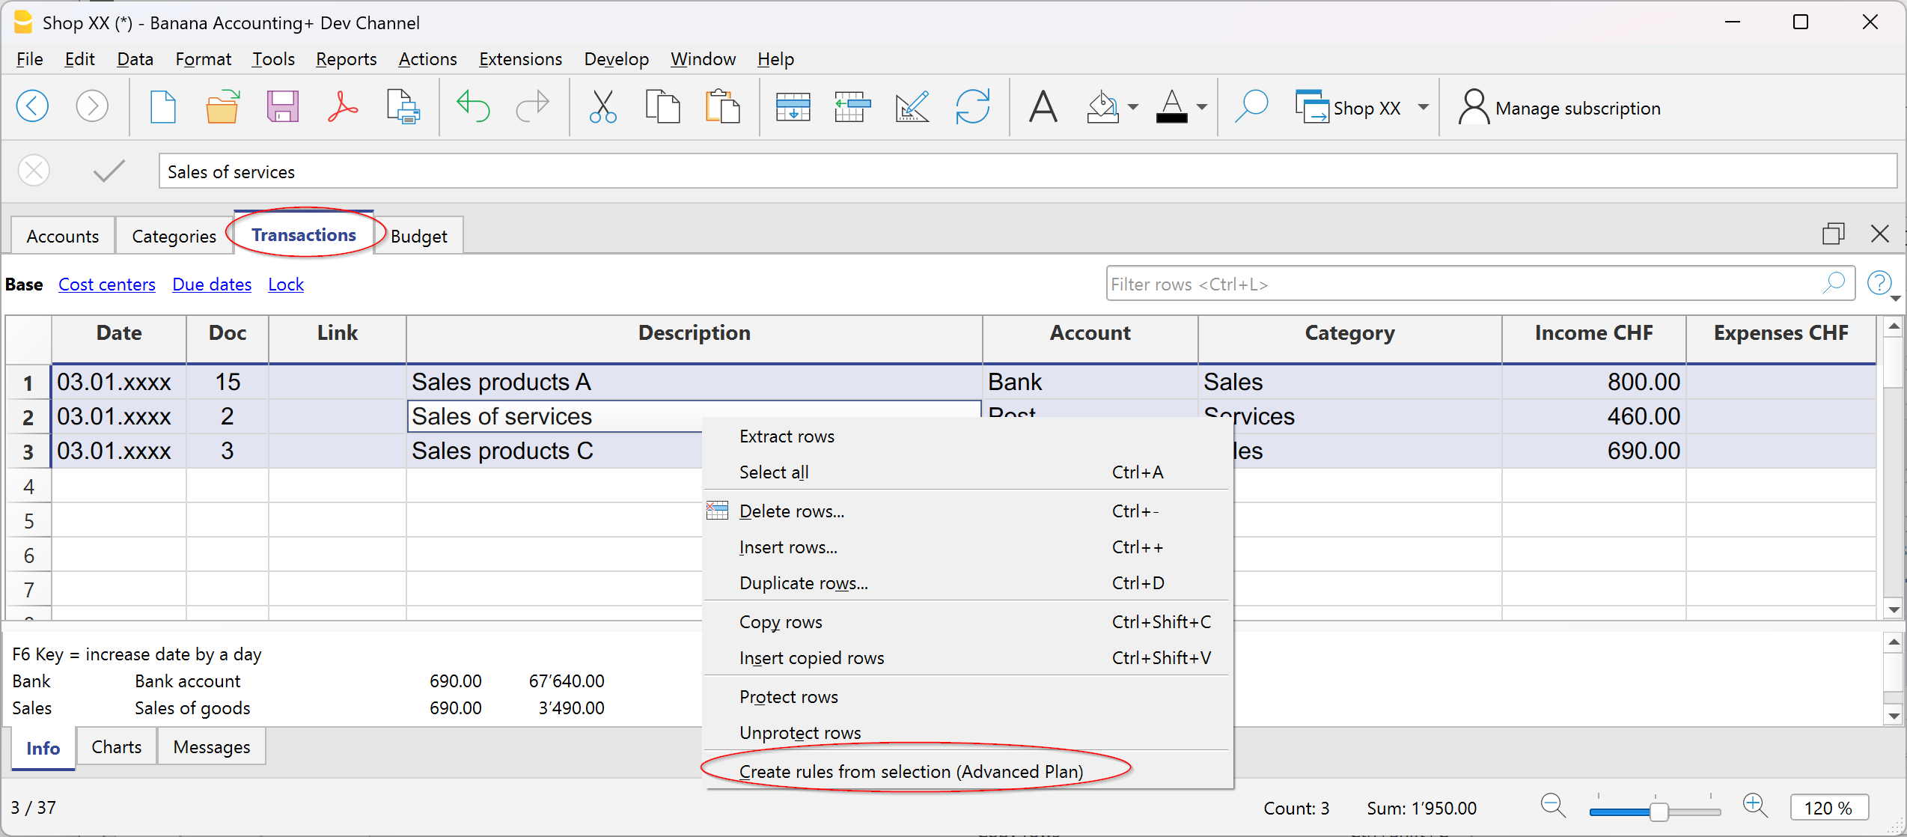
Task: Click the Paste clipboard icon
Action: [x=722, y=107]
